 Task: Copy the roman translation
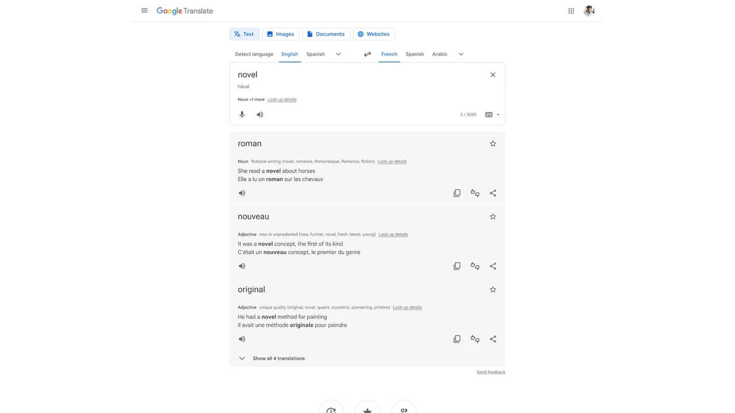click(x=457, y=193)
